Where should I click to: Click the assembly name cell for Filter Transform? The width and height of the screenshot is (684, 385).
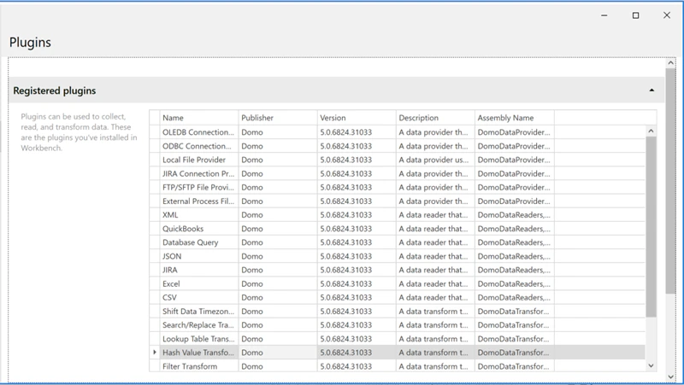[x=515, y=366]
